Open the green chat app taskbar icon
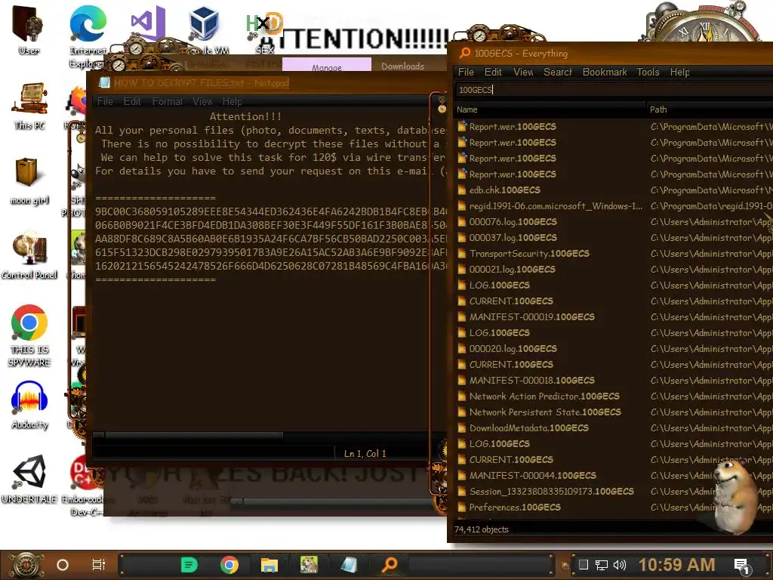The image size is (773, 580). point(189,565)
